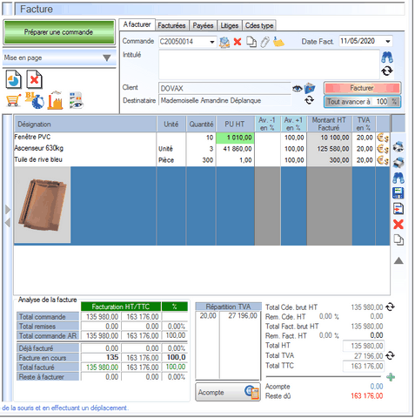Screen dimensions: 415x418
Task: Select the Fenêtre PVC designation cell
Action: pos(85,138)
